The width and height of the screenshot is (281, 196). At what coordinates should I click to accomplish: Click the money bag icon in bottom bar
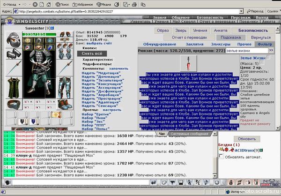point(231,183)
